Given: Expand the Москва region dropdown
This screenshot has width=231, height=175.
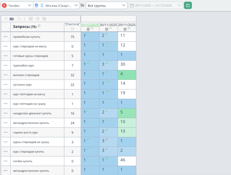Looking at the screenshot, I should (56, 5).
